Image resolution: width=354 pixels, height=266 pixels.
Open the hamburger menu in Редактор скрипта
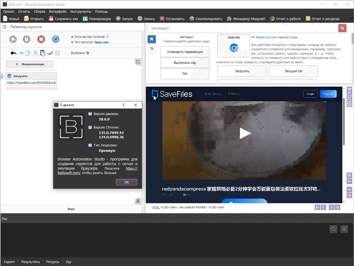pos(5,27)
